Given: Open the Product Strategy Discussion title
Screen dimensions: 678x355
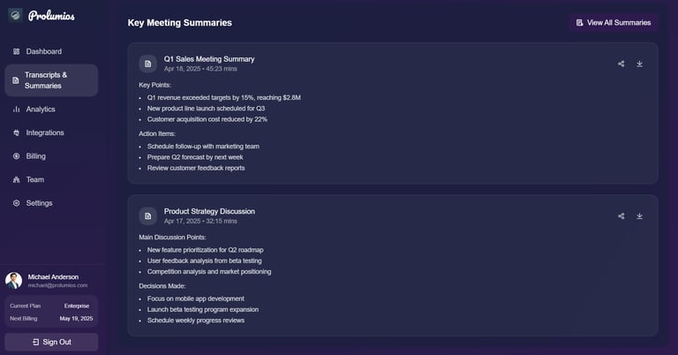Looking at the screenshot, I should [209, 211].
